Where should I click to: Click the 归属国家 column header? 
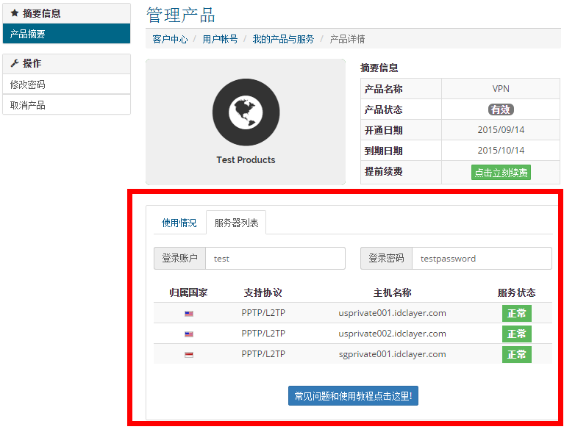click(x=188, y=292)
